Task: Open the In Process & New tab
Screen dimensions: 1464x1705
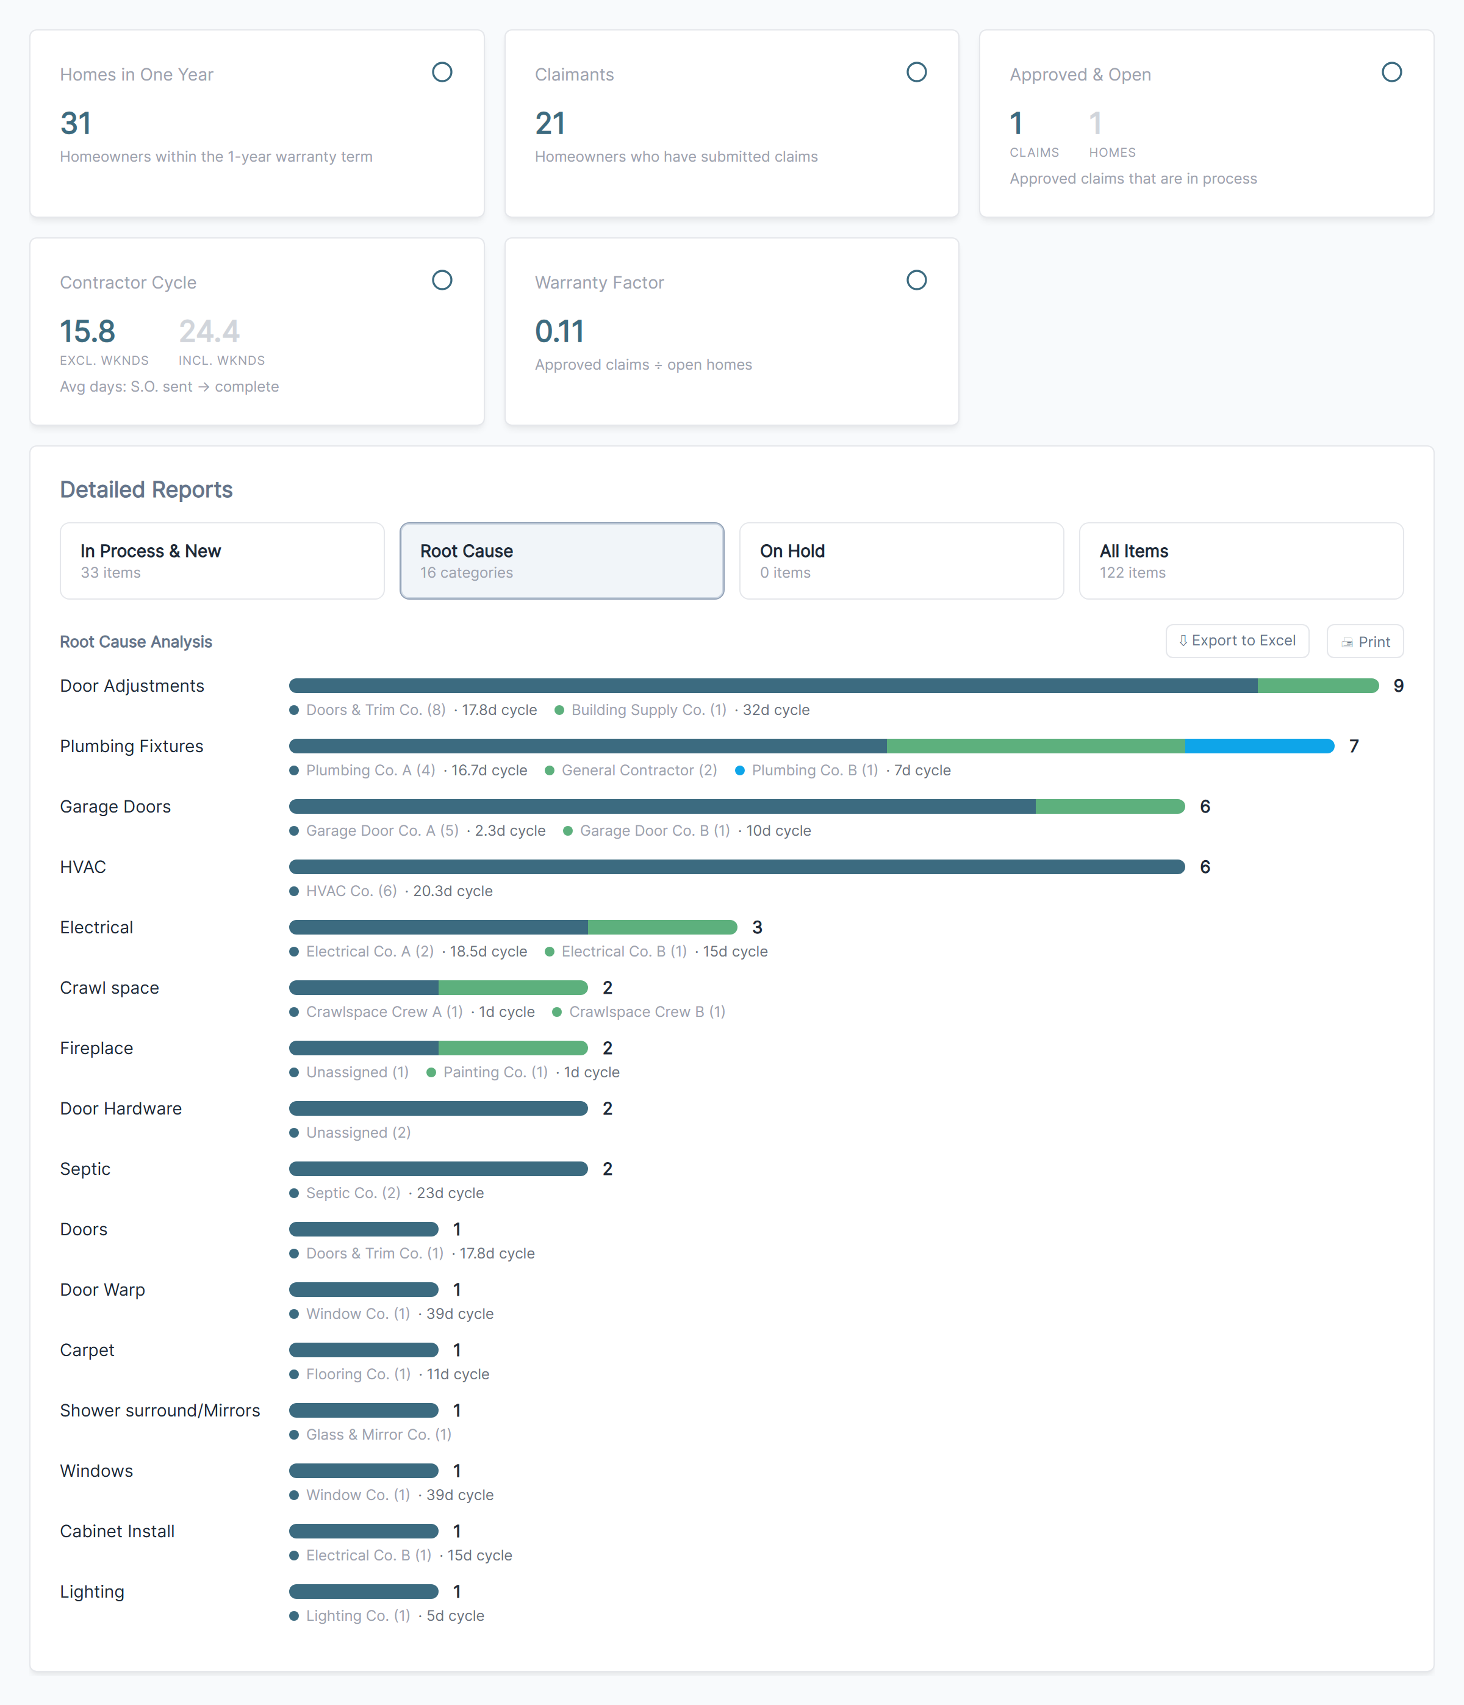Action: [222, 561]
